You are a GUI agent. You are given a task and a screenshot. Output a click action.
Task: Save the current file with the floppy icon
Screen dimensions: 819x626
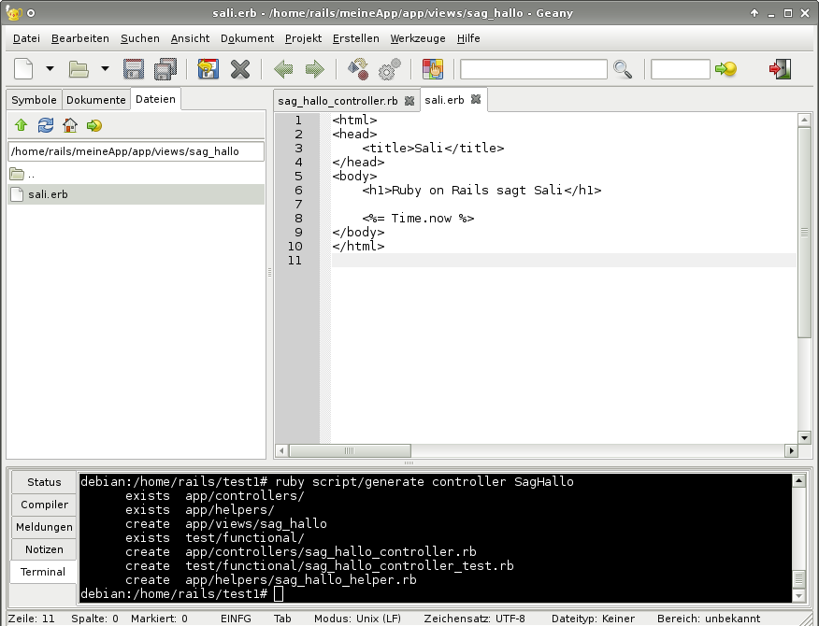(134, 69)
